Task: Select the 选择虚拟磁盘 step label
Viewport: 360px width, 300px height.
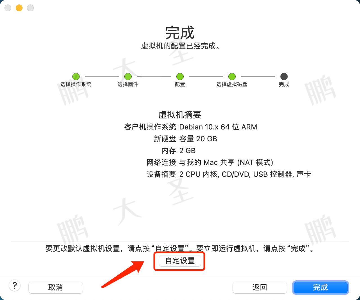Action: 232,84
